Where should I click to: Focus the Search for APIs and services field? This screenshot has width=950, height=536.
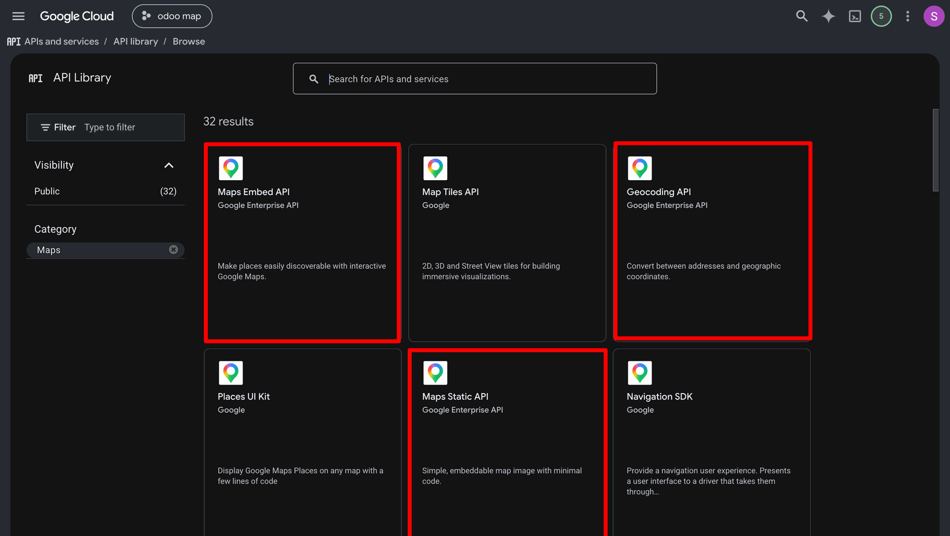tap(475, 79)
